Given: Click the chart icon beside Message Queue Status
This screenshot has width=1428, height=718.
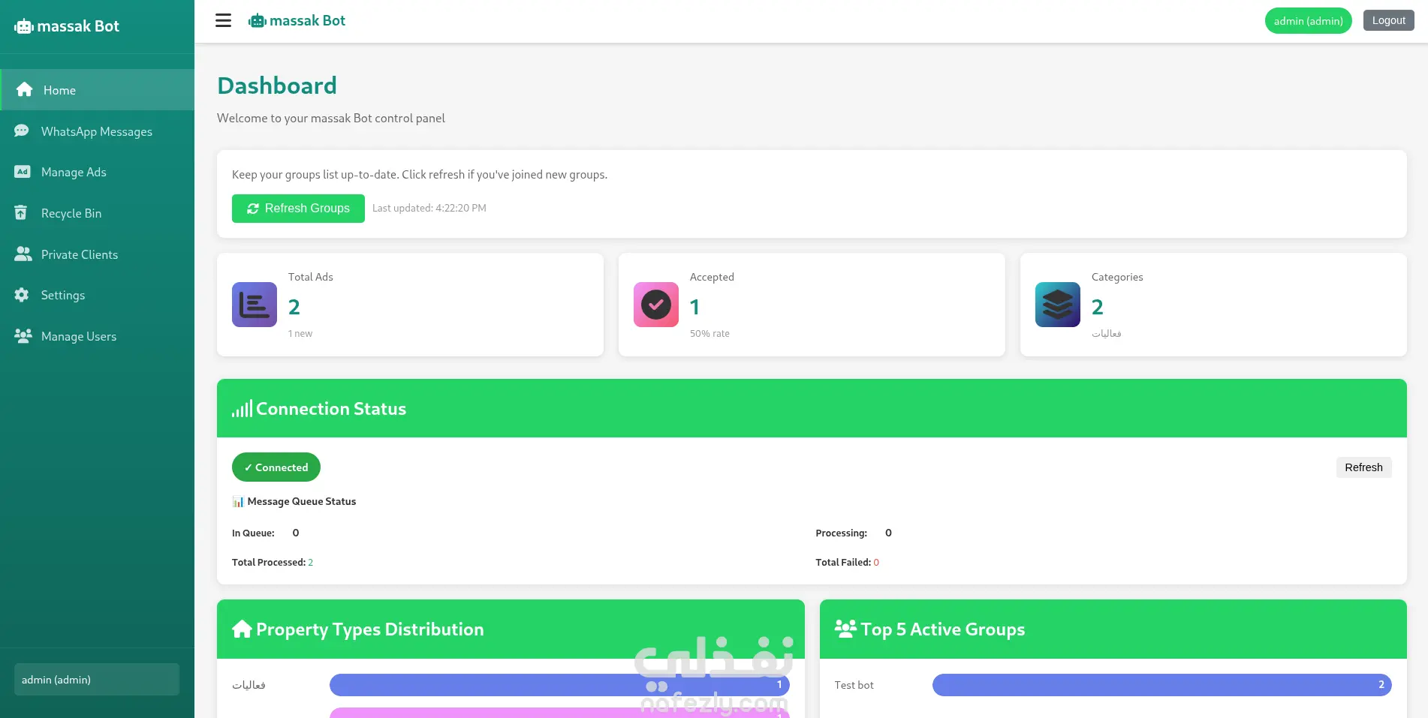Looking at the screenshot, I should [238, 502].
